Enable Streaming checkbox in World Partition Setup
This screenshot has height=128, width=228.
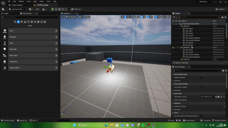(201, 78)
